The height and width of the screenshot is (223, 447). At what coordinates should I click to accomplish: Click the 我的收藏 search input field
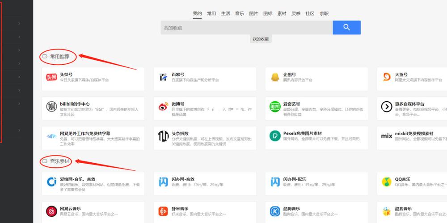247,28
